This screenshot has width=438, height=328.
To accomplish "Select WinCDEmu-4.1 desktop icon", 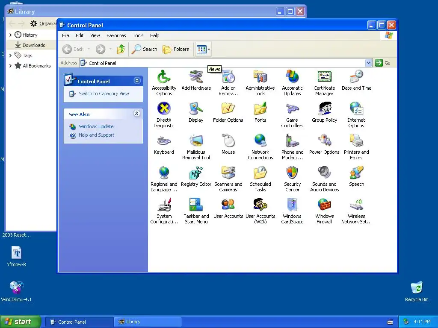I will coord(16,291).
